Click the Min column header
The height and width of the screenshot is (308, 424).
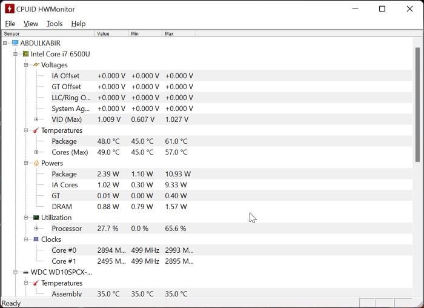coord(145,33)
